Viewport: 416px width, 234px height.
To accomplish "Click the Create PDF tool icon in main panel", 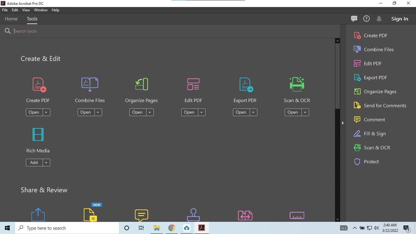I will [x=39, y=85].
